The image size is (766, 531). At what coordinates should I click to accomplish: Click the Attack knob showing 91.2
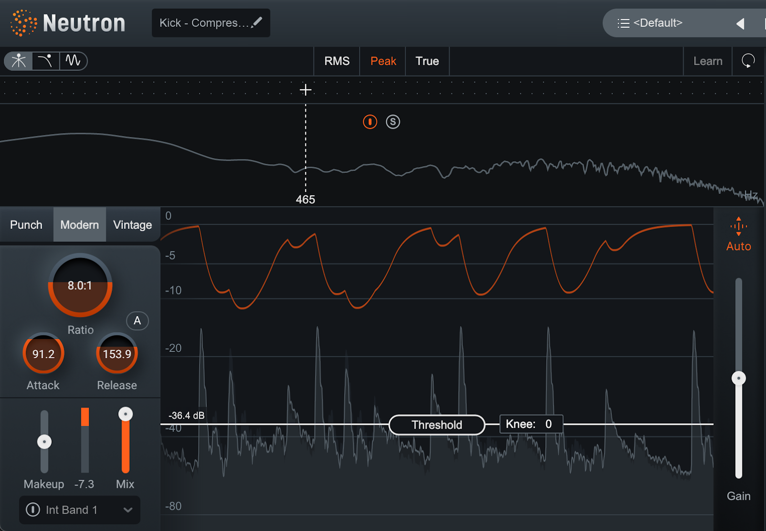pyautogui.click(x=44, y=354)
